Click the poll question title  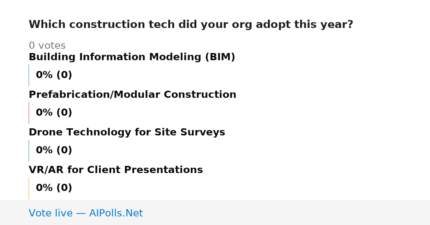point(191,25)
